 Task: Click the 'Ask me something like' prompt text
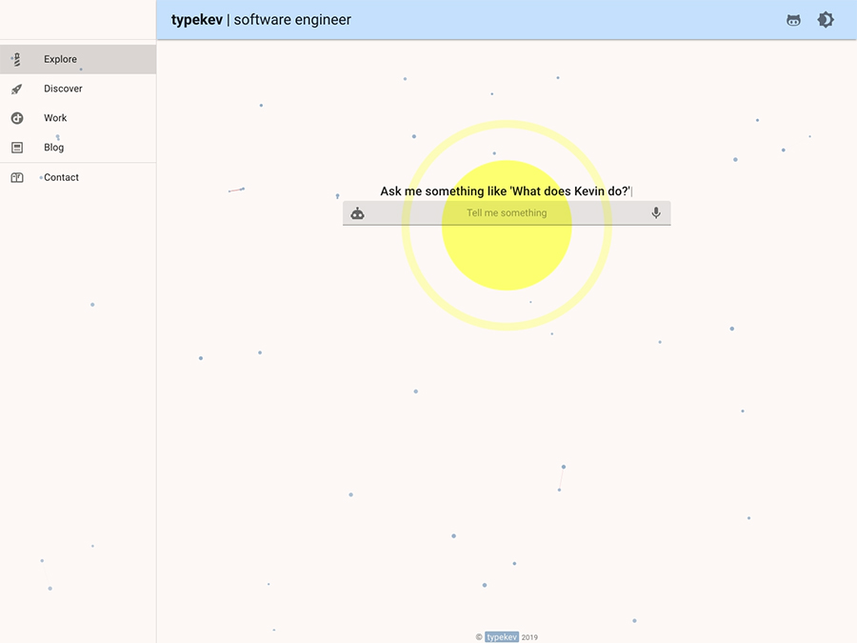(x=505, y=191)
